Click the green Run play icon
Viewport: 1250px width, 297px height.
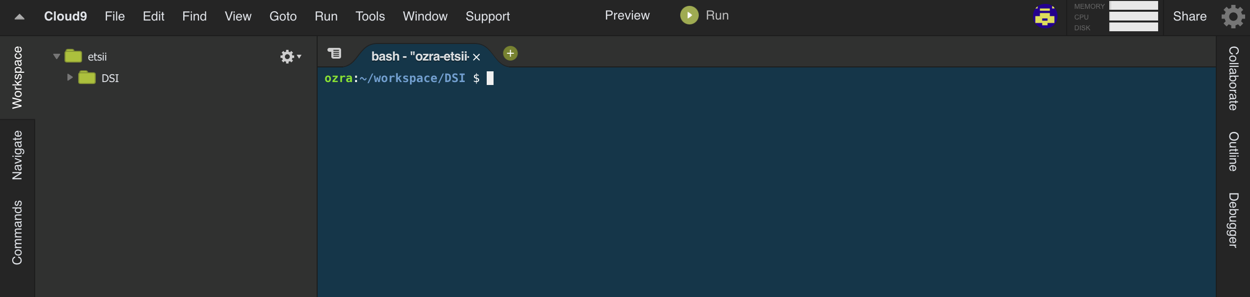click(x=689, y=15)
